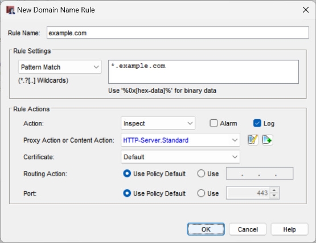Open the Certificate dropdown showing Default
This screenshot has width=316, height=243.
coord(180,157)
